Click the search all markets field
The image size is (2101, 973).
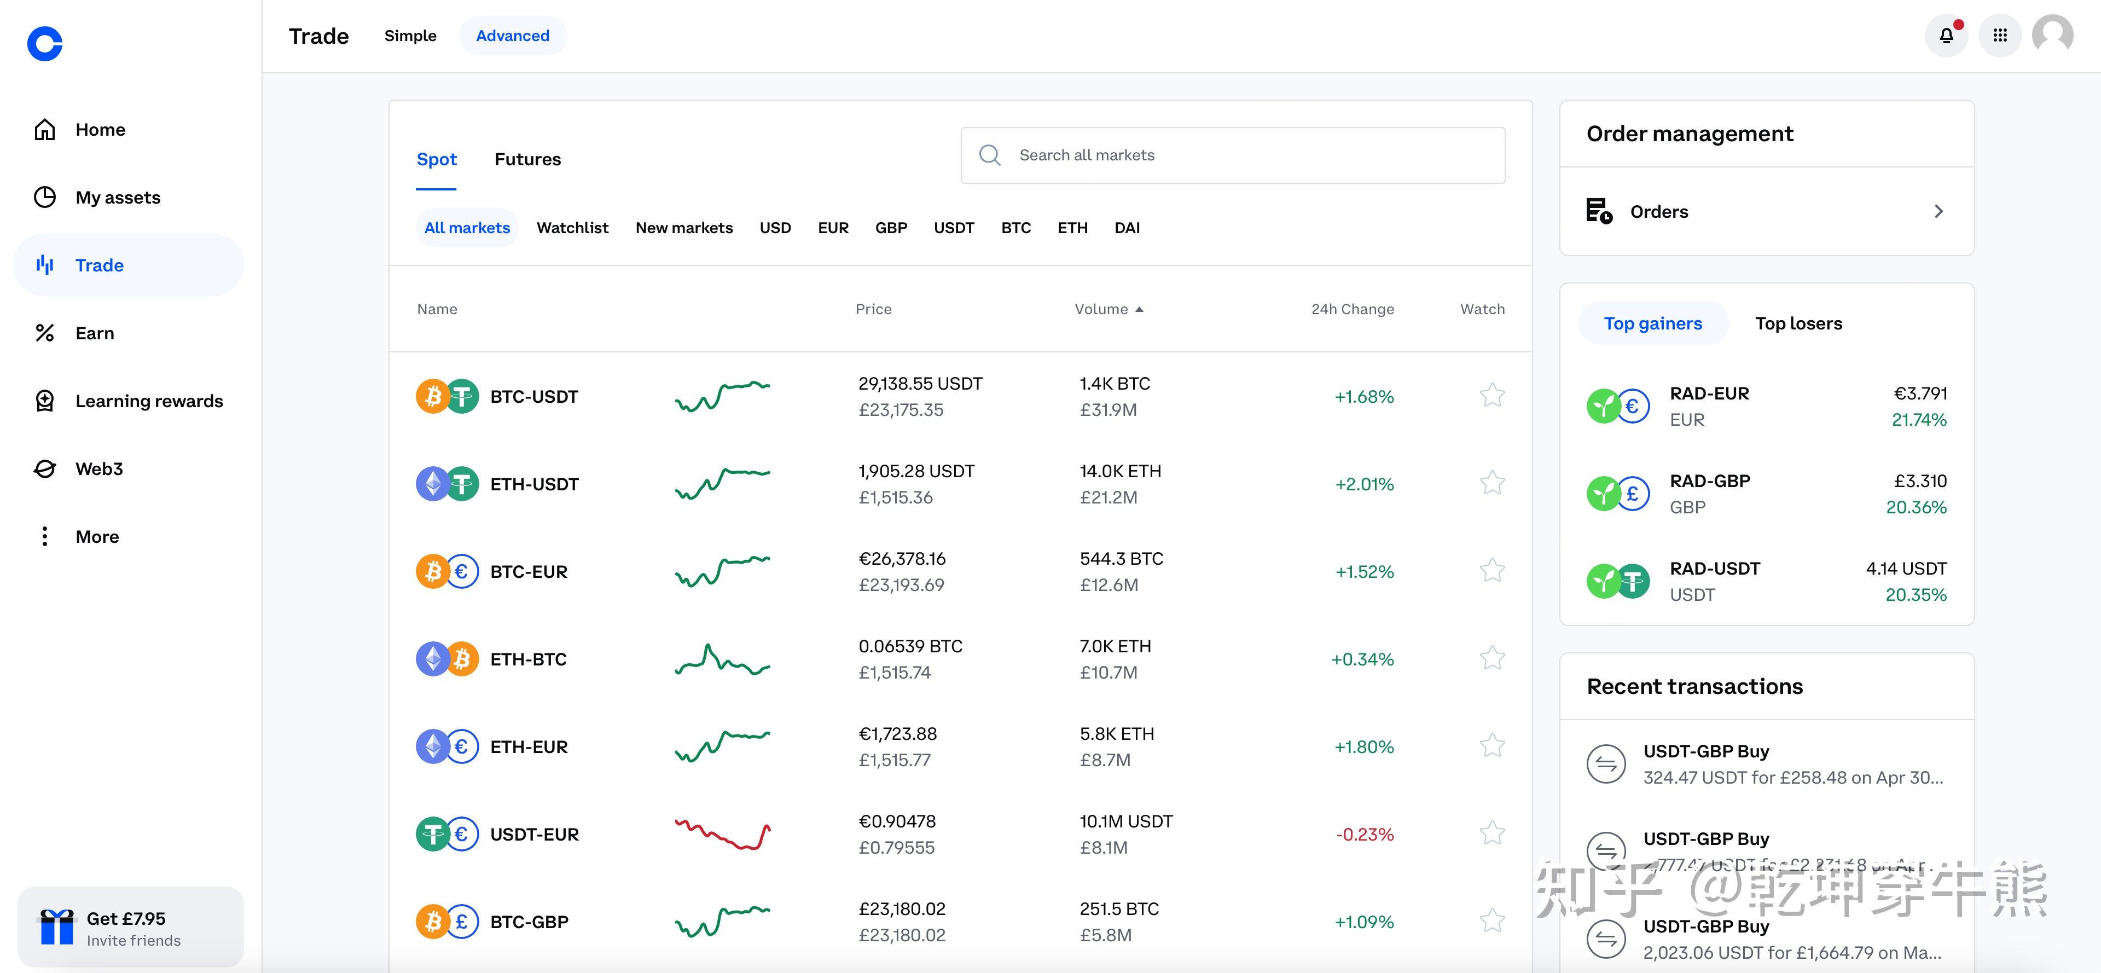(1233, 154)
